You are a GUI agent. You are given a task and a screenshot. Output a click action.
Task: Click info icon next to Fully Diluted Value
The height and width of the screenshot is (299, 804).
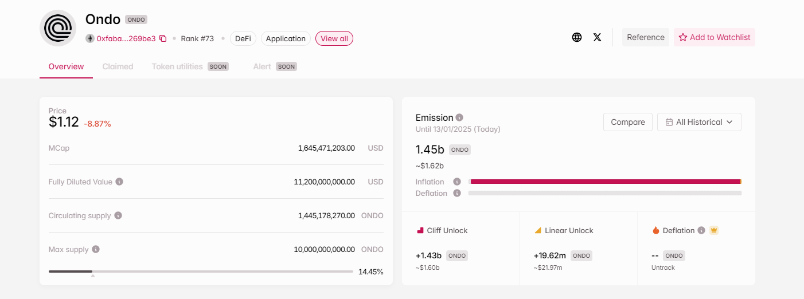(119, 182)
